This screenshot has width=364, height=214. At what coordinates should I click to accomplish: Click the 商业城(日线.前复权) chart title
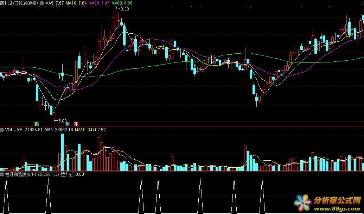(x=19, y=3)
